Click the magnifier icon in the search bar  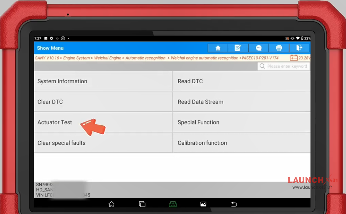pos(262,66)
